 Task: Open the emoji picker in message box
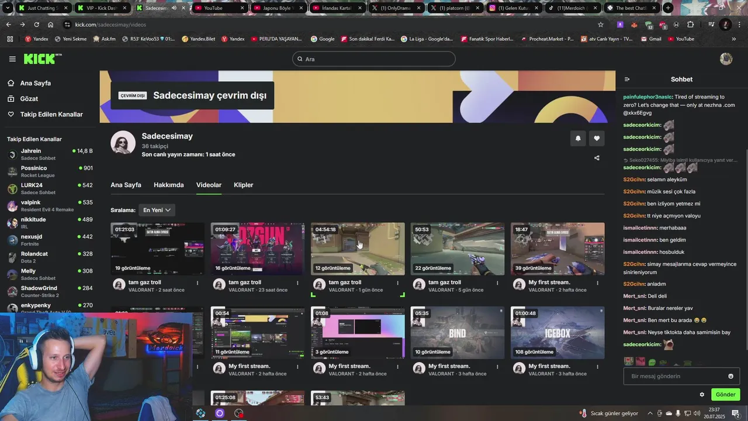tap(730, 376)
